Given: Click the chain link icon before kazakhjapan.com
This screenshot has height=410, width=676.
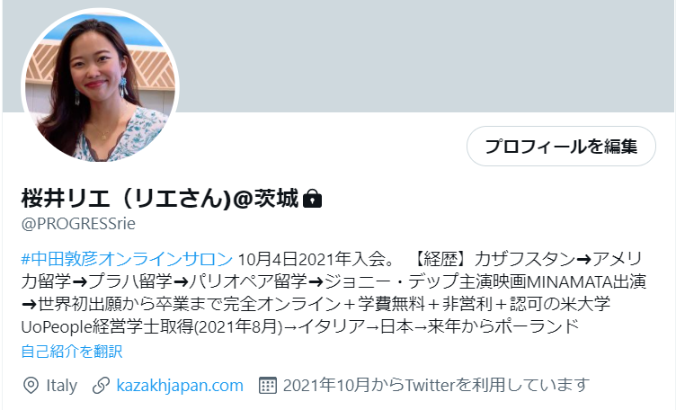Looking at the screenshot, I should point(101,386).
